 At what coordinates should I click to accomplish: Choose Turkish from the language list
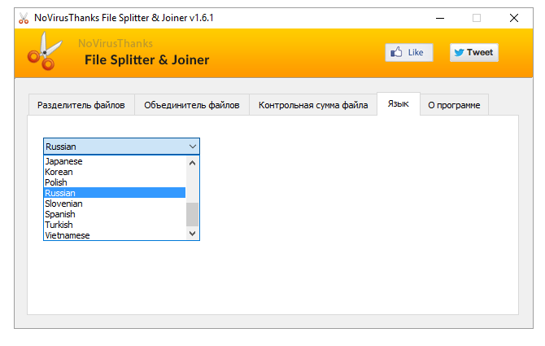click(x=59, y=225)
